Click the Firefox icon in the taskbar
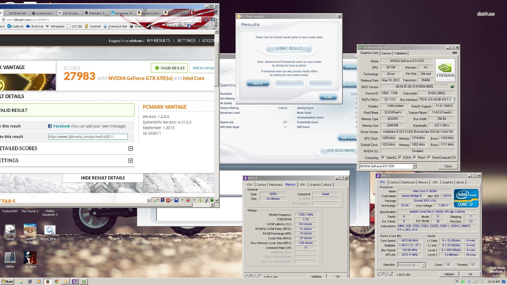Screen dimensions: 507x285 coord(48,282)
